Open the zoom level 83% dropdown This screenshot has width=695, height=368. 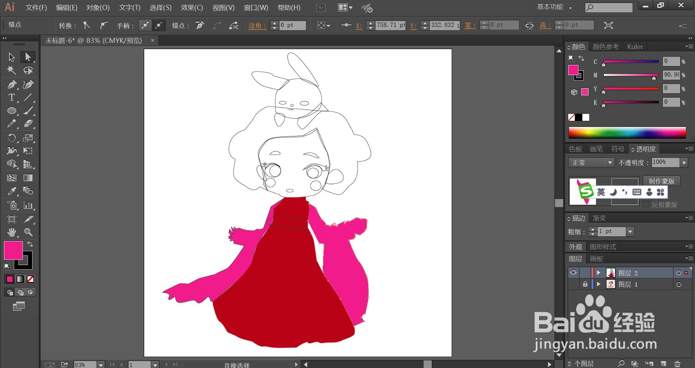[x=101, y=365]
